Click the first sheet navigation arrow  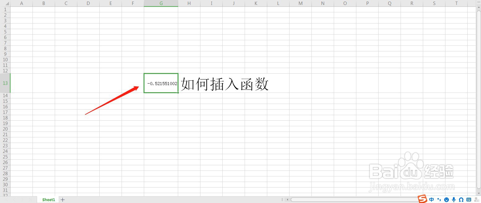coord(6,200)
